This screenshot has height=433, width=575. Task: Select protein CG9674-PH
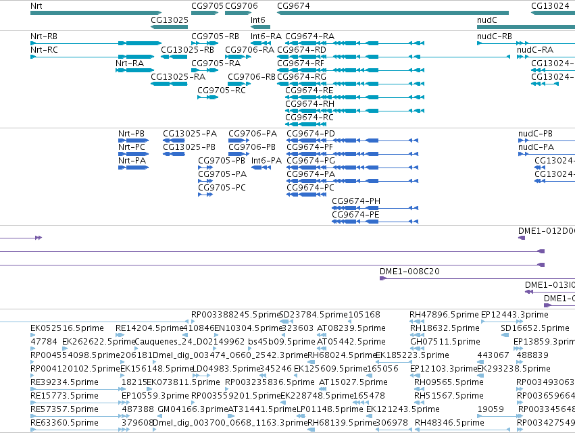pyautogui.click(x=356, y=201)
